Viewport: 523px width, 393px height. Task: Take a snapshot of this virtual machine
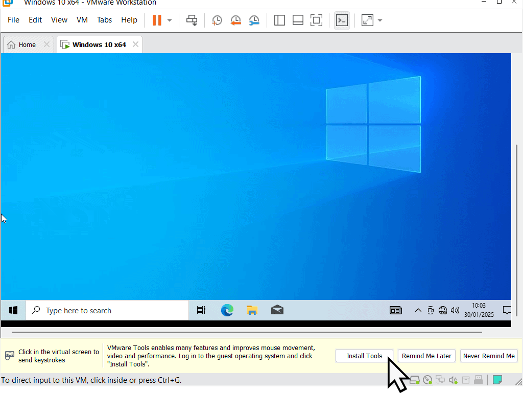(x=217, y=20)
